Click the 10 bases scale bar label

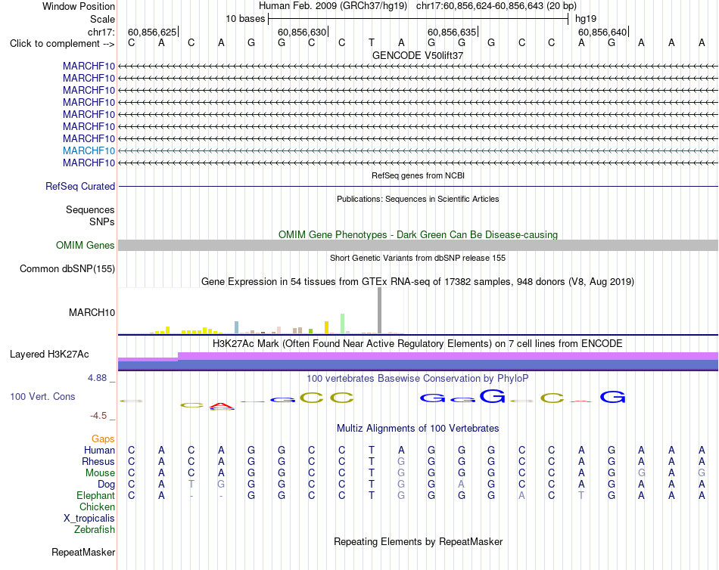245,19
